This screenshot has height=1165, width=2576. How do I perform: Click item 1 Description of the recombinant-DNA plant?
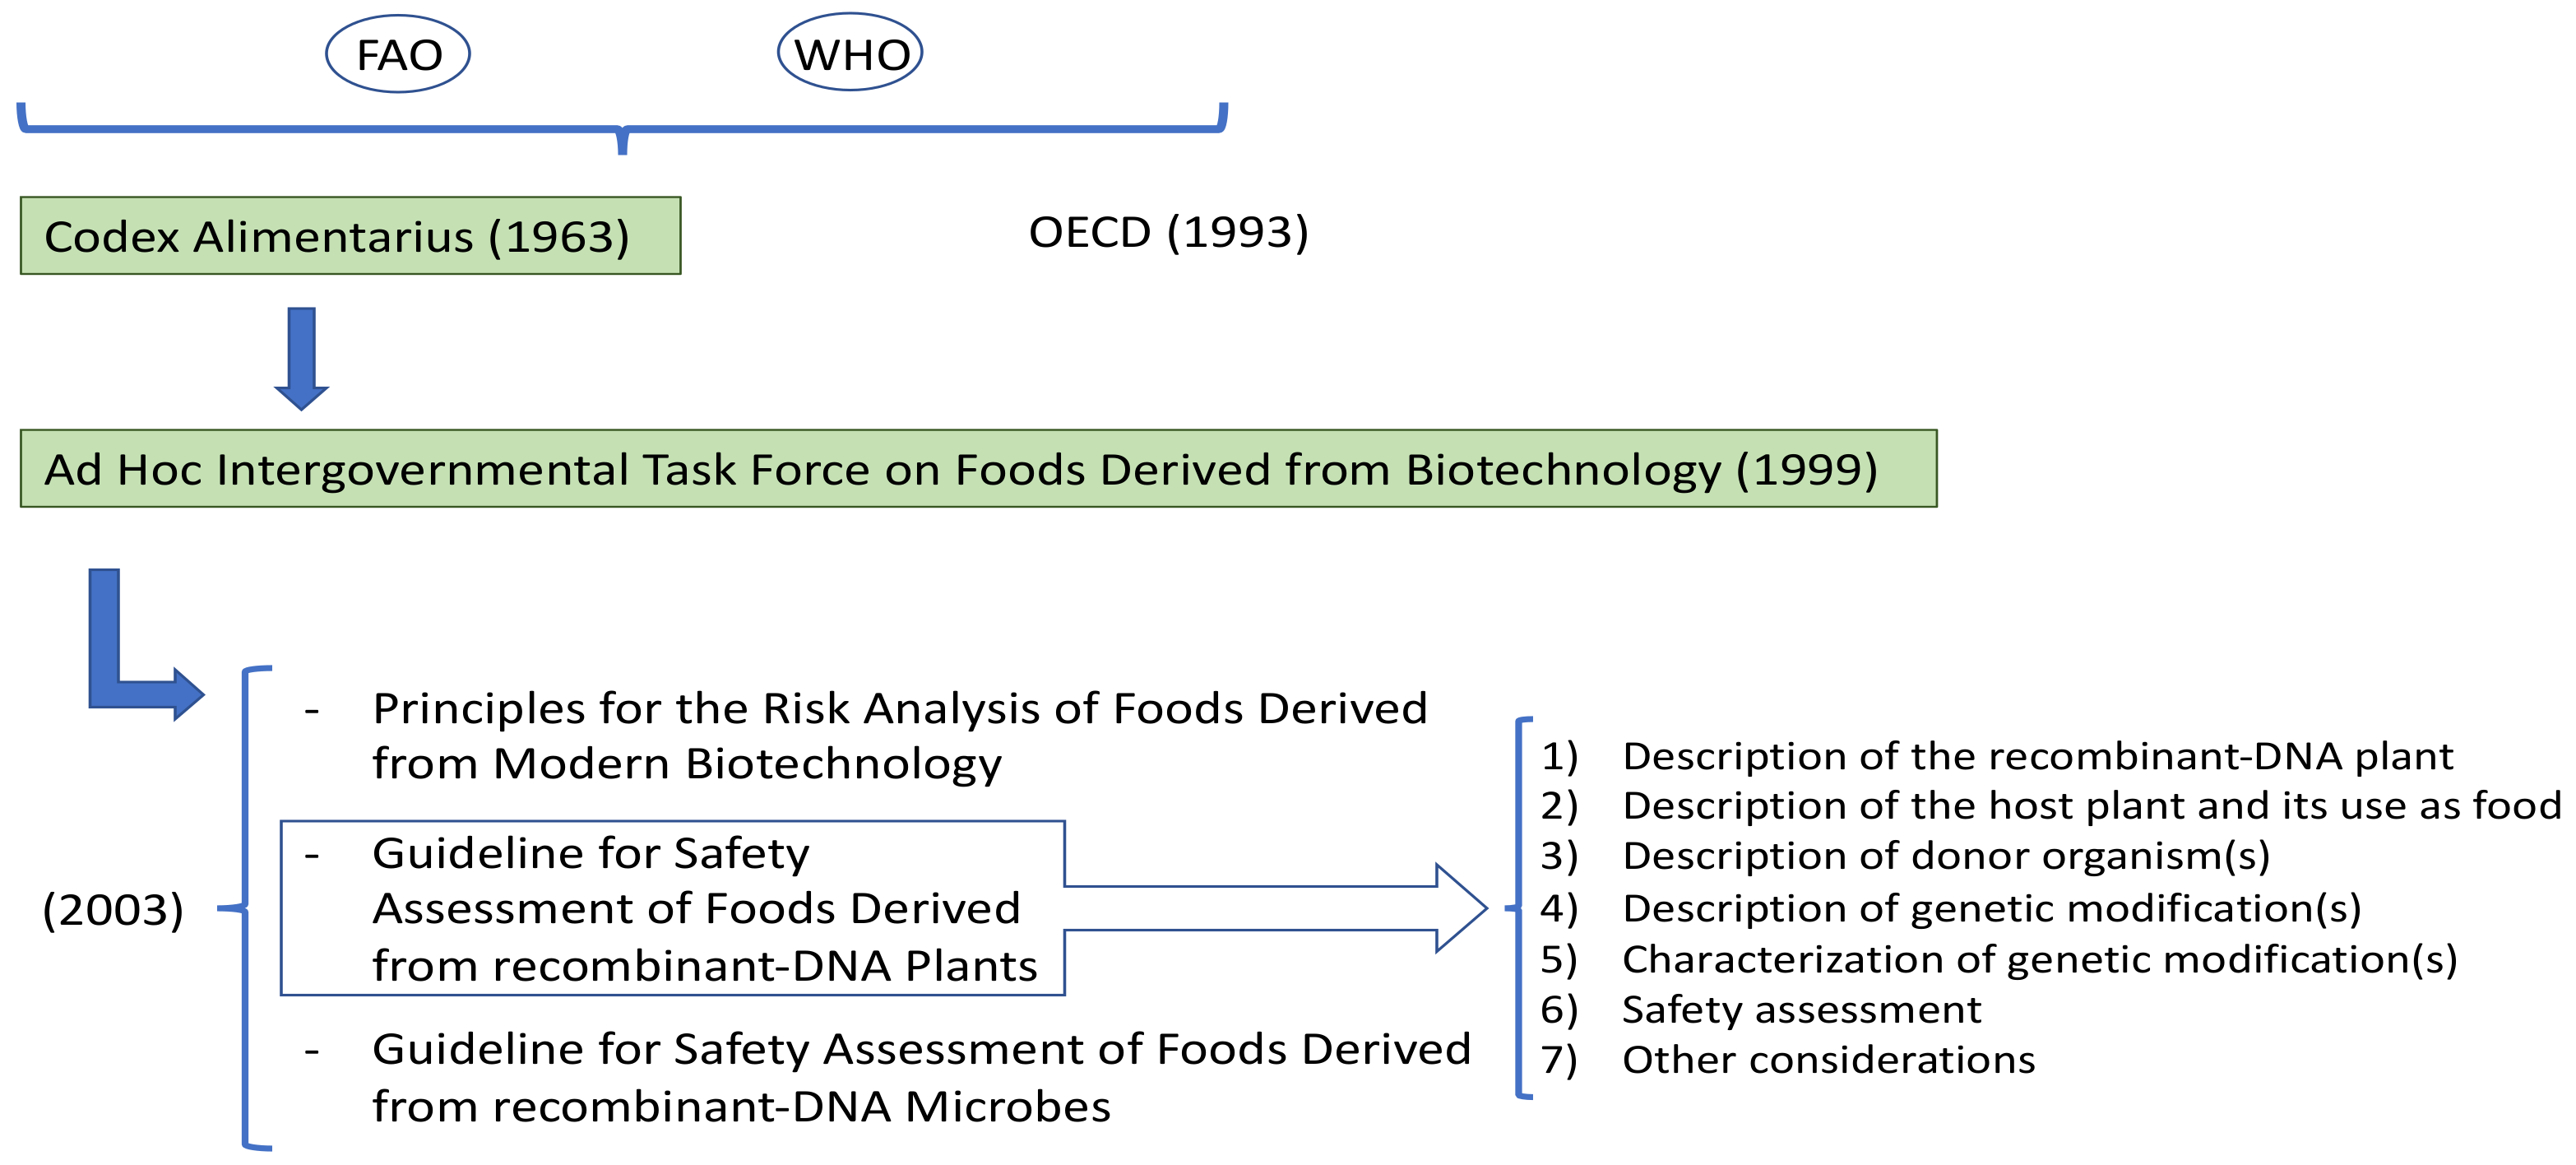2036,757
